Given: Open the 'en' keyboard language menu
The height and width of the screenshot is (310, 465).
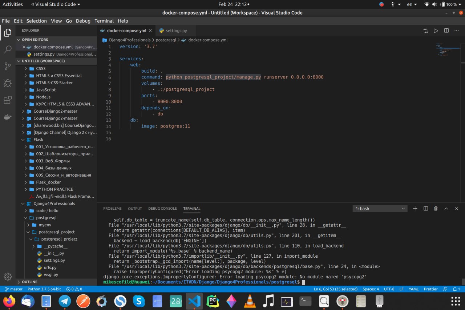Looking at the screenshot, I should click(412, 4).
